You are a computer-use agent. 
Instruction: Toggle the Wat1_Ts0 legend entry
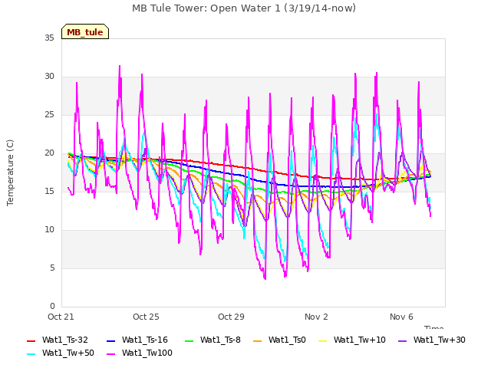pyautogui.click(x=279, y=340)
